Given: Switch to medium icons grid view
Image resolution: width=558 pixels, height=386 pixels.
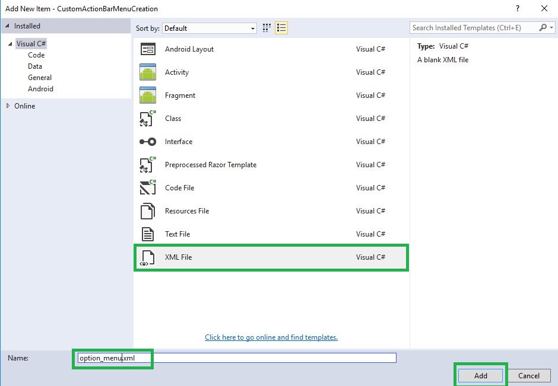Looking at the screenshot, I should [x=267, y=28].
